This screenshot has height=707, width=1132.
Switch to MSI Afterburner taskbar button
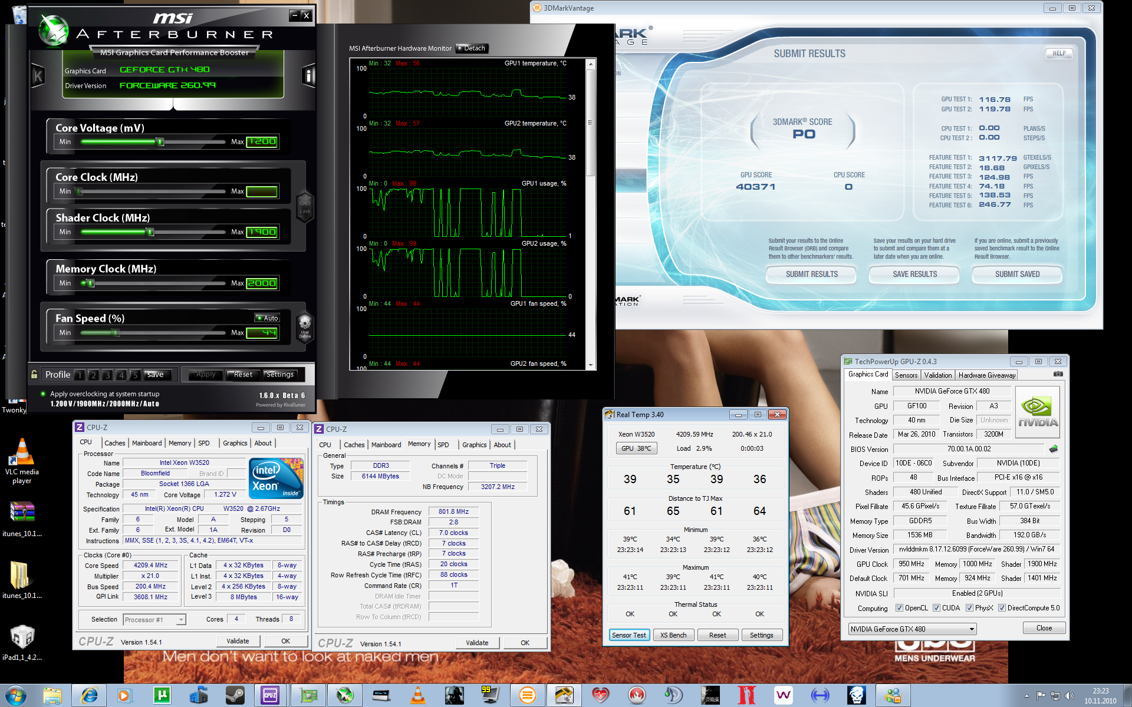pos(344,695)
